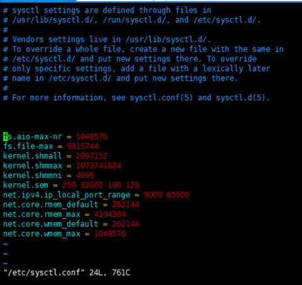Click the comment about lexically later file

pos(137,69)
